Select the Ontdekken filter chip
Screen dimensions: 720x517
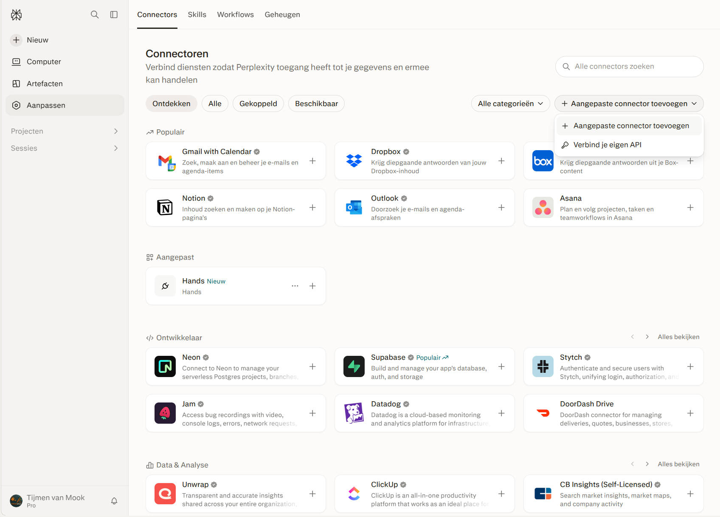[172, 103]
